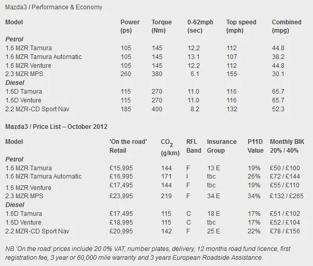The image size is (313, 266).
Task: Select the Insurance Group column header
Action: tap(222, 146)
